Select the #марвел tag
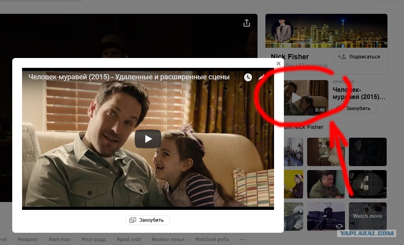This screenshot has height=245, width=404. 28,239
